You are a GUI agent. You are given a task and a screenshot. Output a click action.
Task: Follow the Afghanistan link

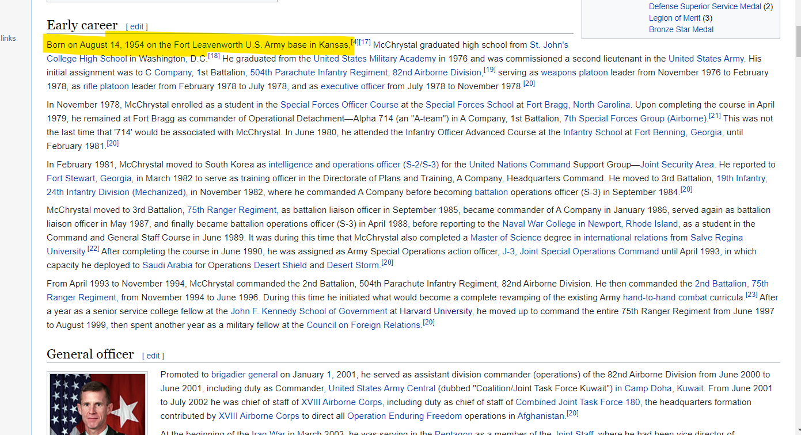[x=541, y=416]
